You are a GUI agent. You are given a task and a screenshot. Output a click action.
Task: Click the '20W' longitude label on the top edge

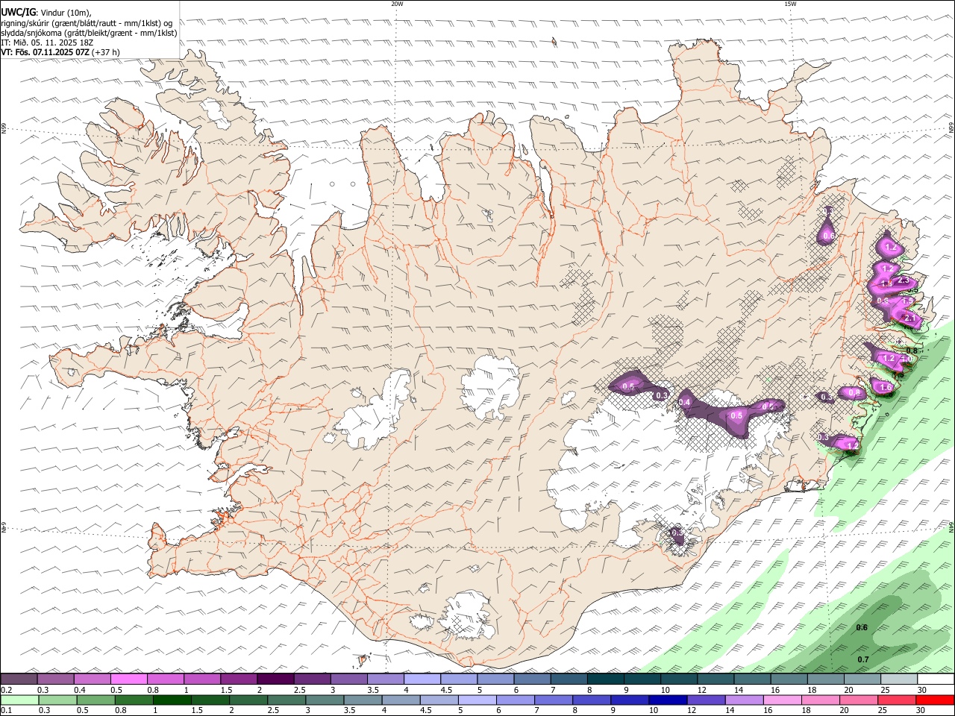[x=397, y=4]
